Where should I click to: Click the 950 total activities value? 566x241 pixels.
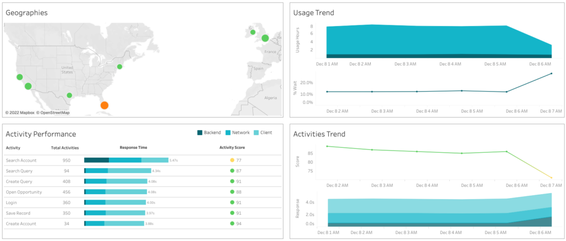coord(66,160)
